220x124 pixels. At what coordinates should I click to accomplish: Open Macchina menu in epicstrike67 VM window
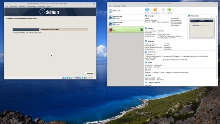point(13,6)
